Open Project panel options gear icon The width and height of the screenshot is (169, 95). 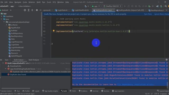(x=37, y=10)
